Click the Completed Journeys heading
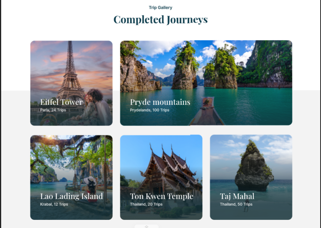321x228 pixels. pos(160,20)
